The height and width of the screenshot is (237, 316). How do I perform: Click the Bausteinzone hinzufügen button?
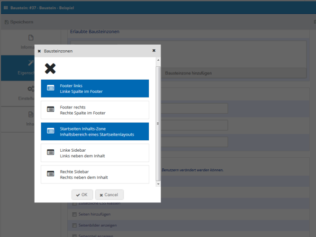pos(188,73)
